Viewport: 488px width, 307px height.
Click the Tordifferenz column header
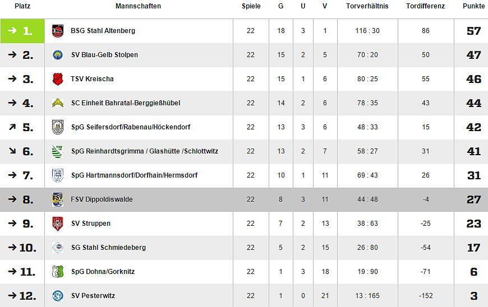[x=425, y=6]
